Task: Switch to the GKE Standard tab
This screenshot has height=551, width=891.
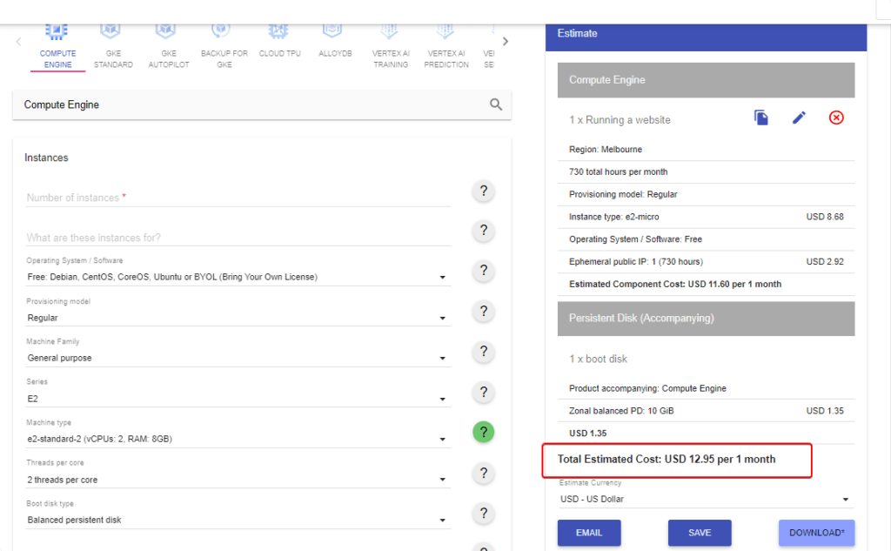Action: 112,41
